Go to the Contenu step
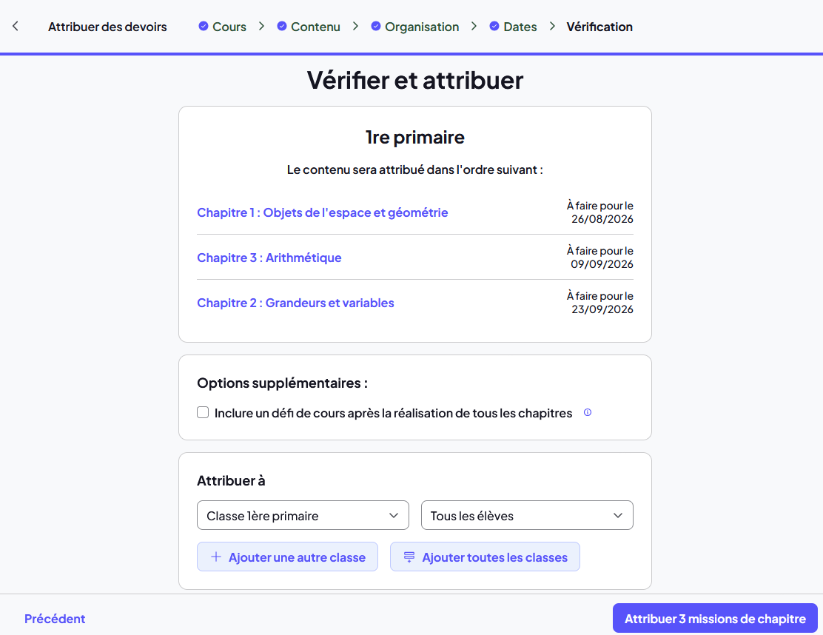 pos(315,27)
